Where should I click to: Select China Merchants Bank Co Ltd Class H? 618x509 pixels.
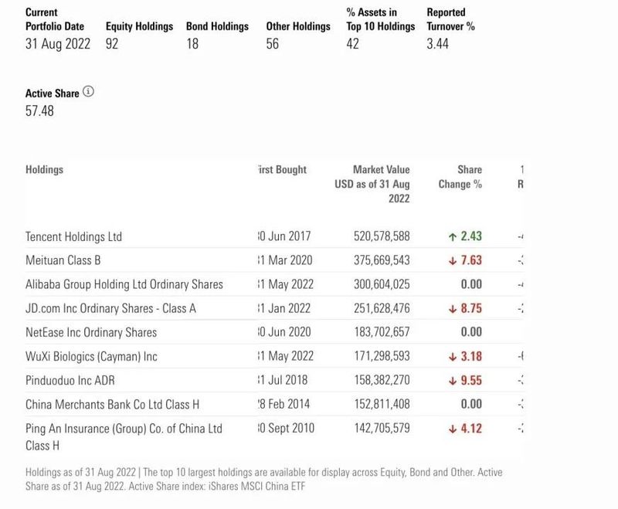point(113,404)
